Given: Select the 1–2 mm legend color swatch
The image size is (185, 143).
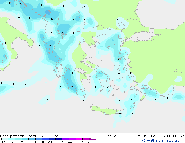Looking at the screenshot, I should [x=18, y=139].
